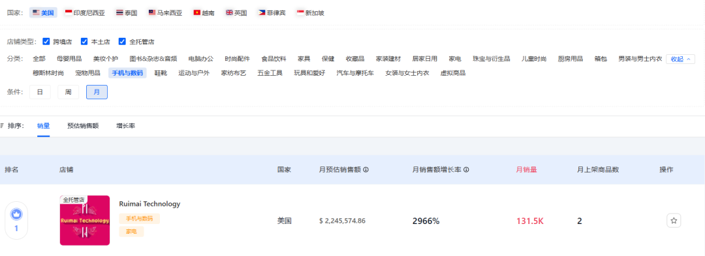Choose the 电脑办公 category
Screen dimensions: 705x256
(x=200, y=59)
